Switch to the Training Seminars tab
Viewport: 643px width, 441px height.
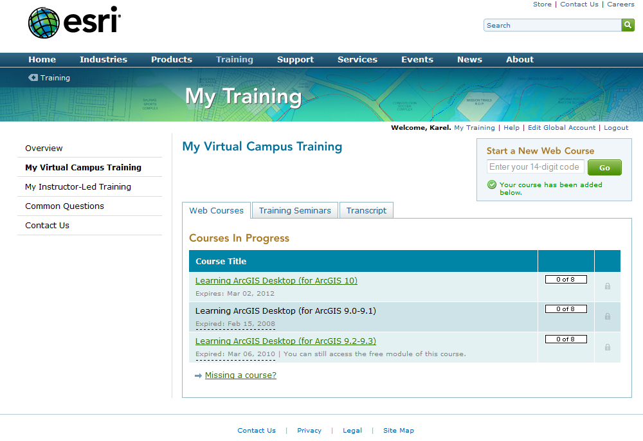point(295,210)
